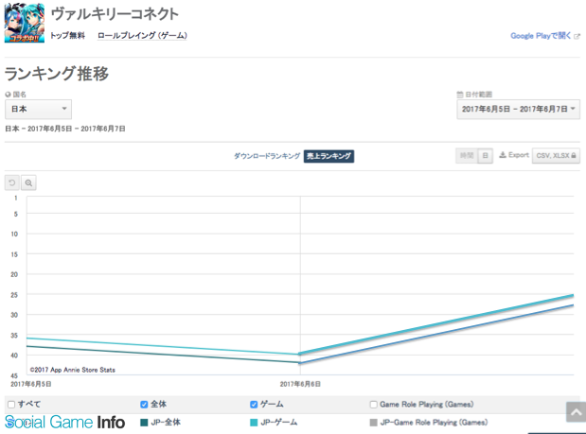Click the ©2017 App Annie Store Stats text
Image resolution: width=586 pixels, height=434 pixels.
pos(73,370)
